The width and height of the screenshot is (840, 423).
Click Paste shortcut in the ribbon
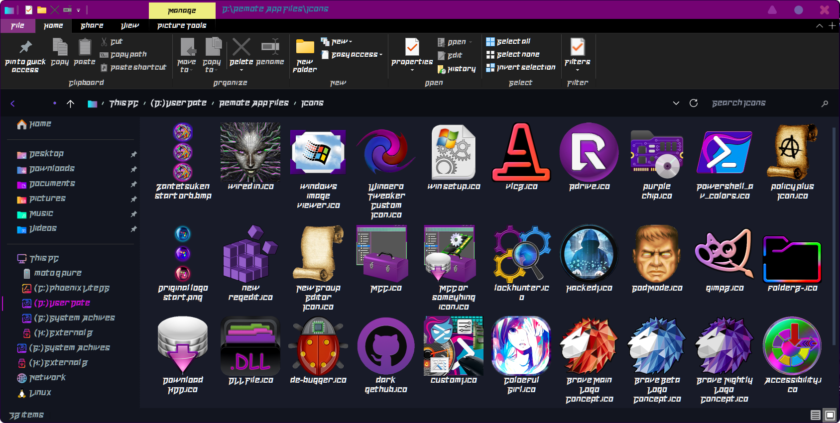[x=133, y=67]
